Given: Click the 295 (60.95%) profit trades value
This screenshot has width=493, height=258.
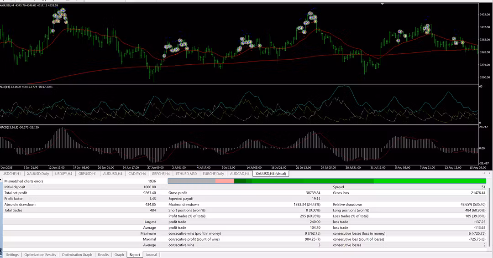Looking at the screenshot, I should pyautogui.click(x=310, y=216).
